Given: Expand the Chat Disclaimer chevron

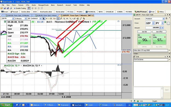Looking at the screenshot, I should (x=169, y=60).
